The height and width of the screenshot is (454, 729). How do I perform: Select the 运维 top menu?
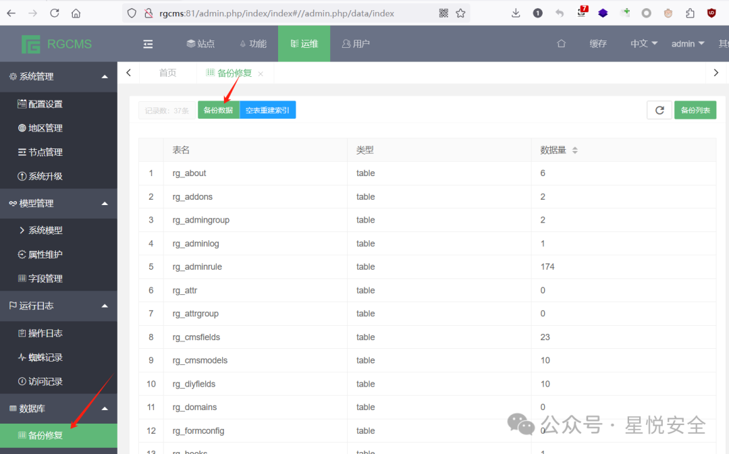point(304,44)
